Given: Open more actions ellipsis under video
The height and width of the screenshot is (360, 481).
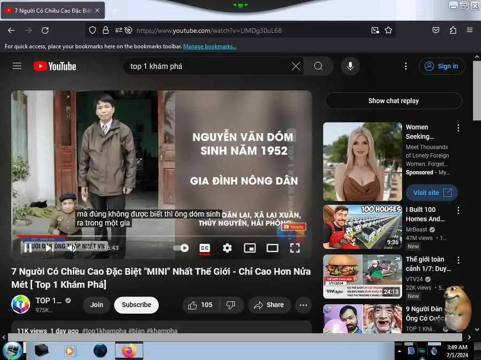Looking at the screenshot, I should click(x=303, y=305).
